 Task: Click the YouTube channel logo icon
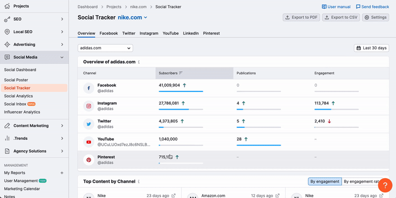point(89,142)
